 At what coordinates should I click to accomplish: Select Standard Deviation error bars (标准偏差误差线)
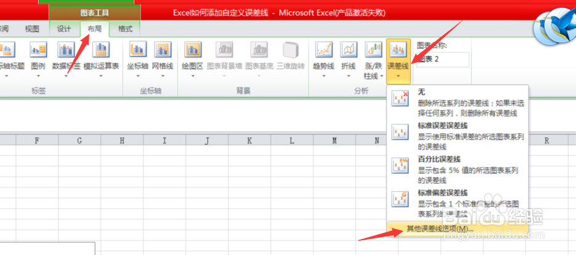click(458, 203)
